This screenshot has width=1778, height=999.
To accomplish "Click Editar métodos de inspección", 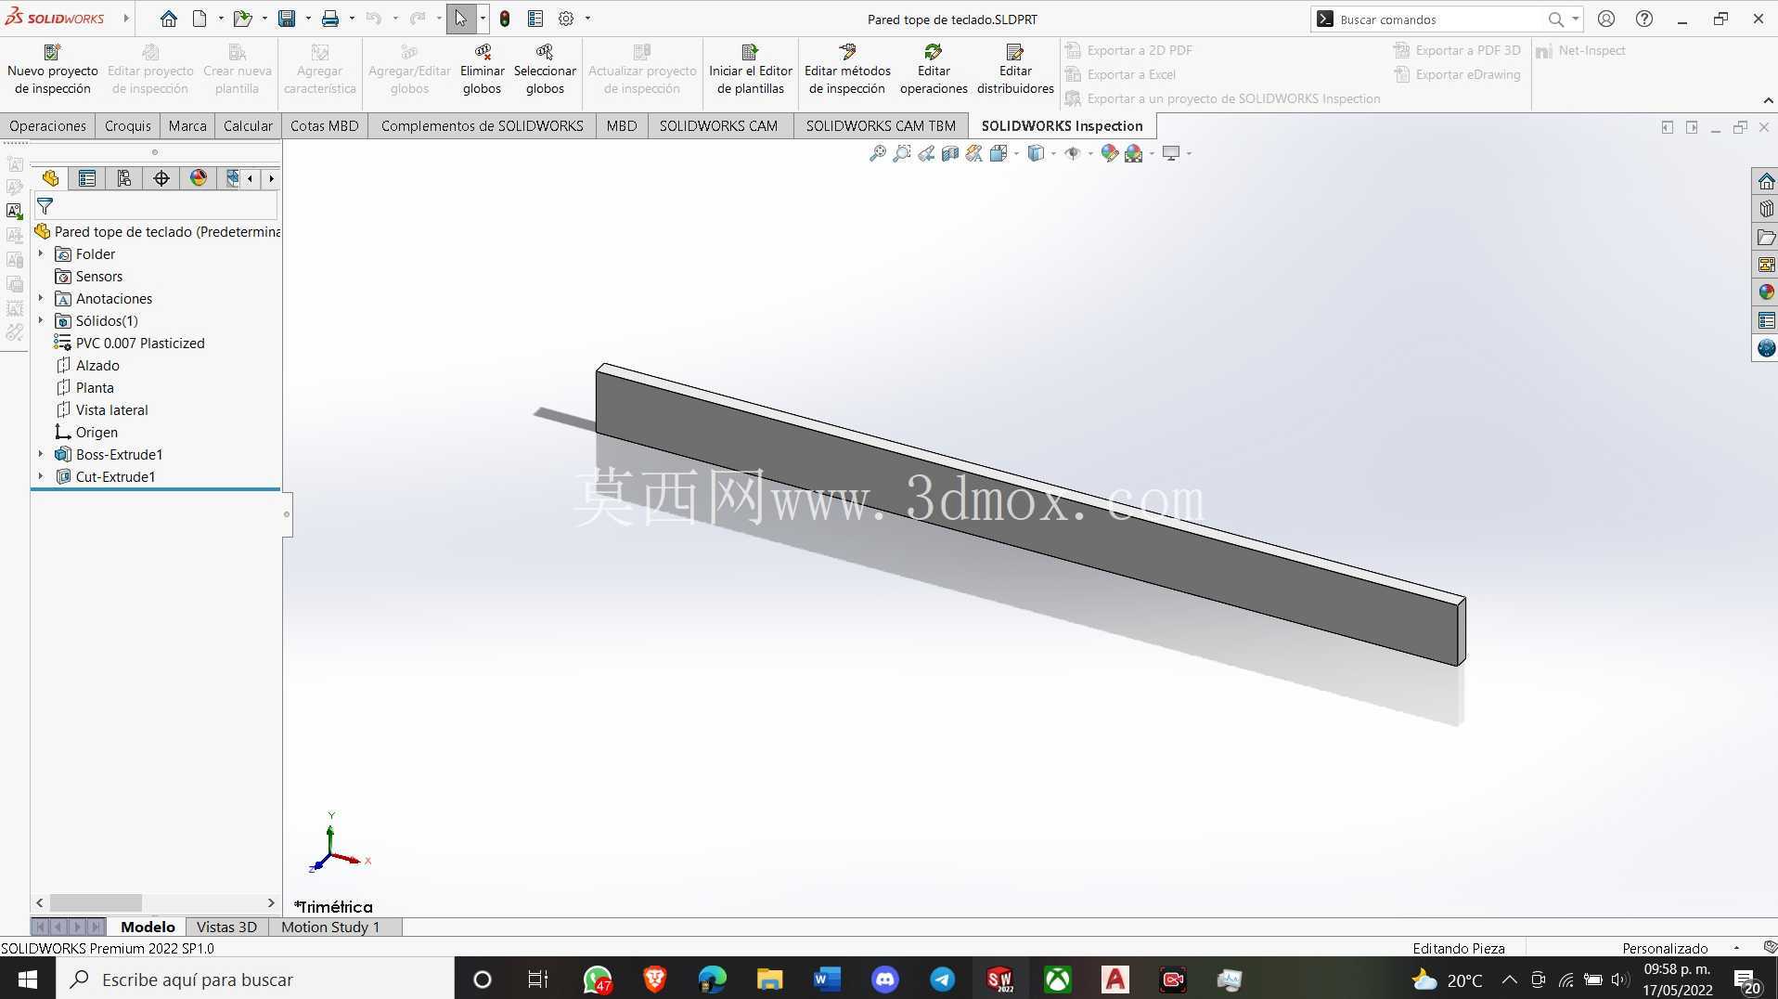I will (847, 70).
